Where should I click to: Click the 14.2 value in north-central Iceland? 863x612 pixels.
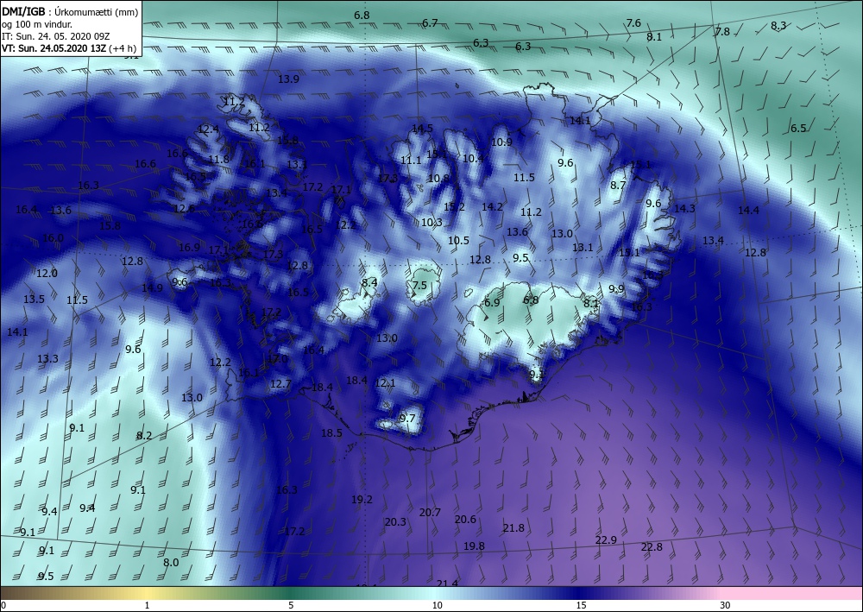tap(492, 207)
